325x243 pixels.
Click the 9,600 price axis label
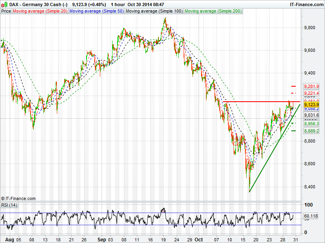click(310, 50)
